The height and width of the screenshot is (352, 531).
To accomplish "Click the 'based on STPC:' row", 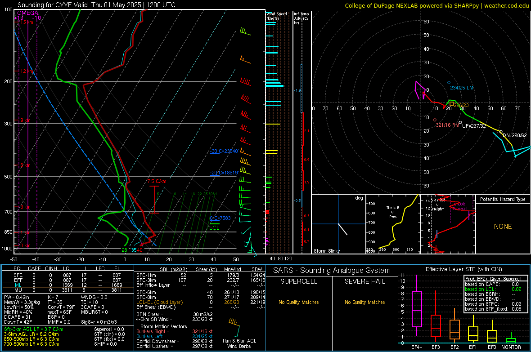I will [493, 304].
